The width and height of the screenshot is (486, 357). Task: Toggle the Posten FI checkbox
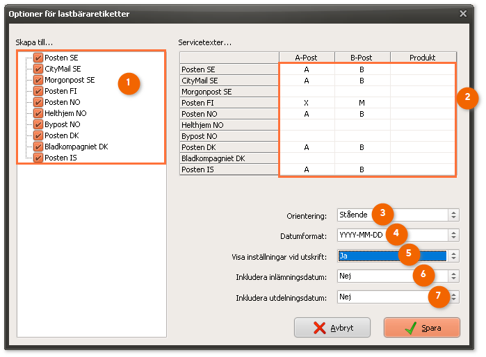38,91
